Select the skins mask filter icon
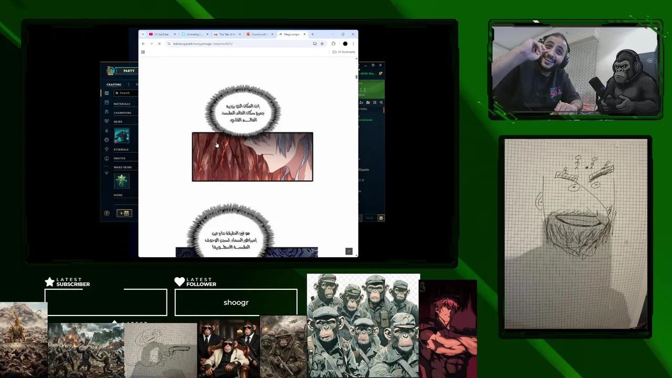The image size is (672, 378). click(x=107, y=121)
